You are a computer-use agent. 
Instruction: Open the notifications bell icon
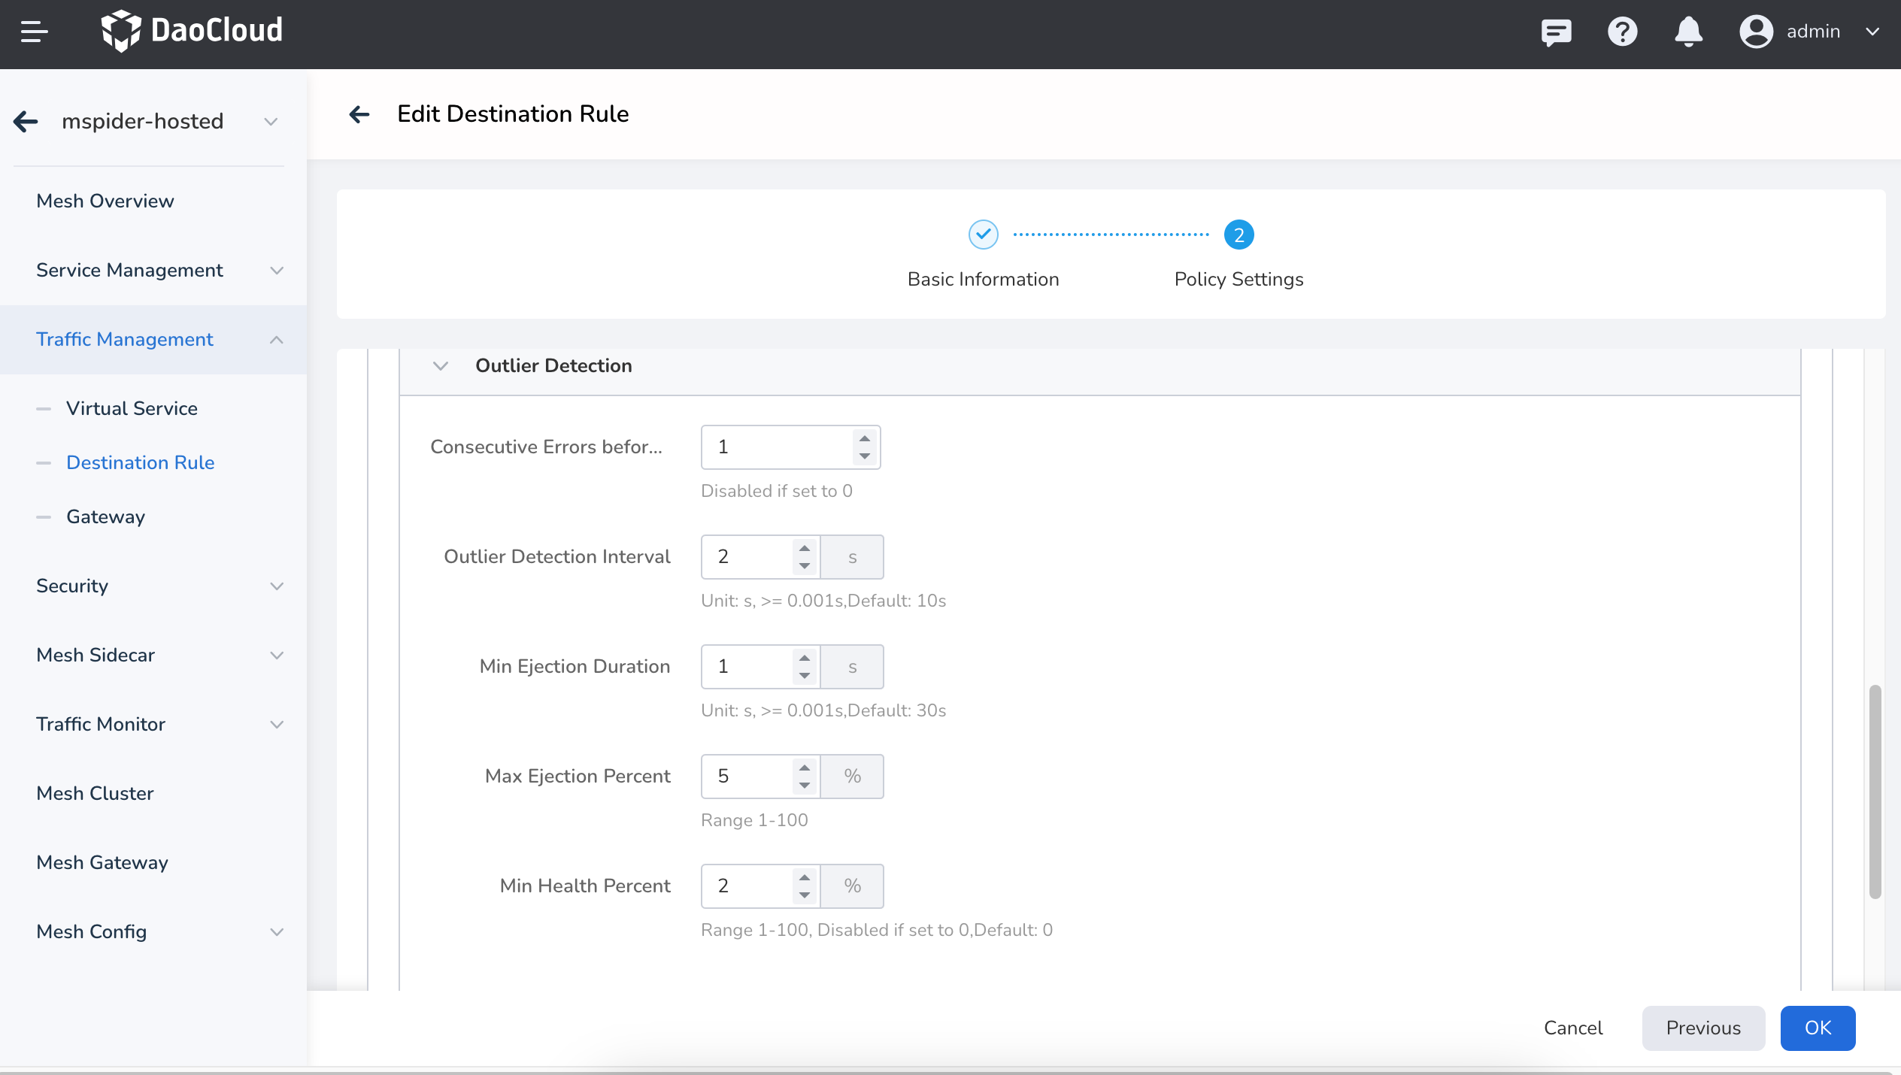pyautogui.click(x=1688, y=32)
